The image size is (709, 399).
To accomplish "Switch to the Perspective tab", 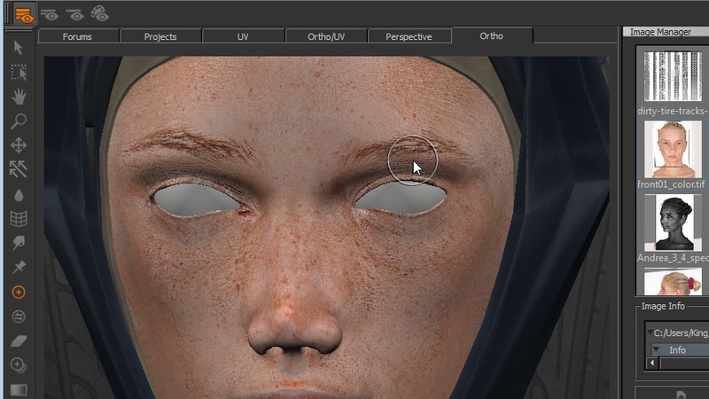I will (x=409, y=36).
